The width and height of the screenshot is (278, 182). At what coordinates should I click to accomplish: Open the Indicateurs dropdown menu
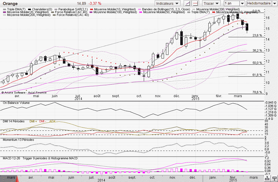point(168,3)
